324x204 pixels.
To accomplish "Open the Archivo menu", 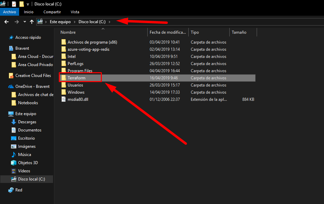I will click(10, 12).
